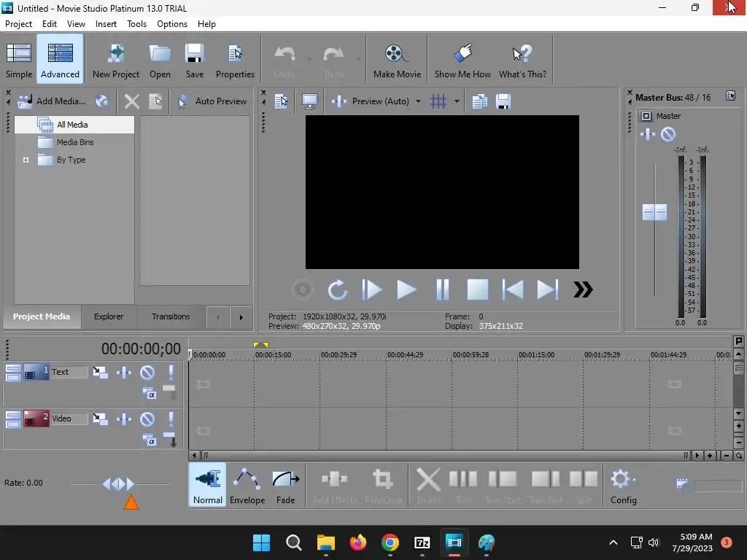Remove selected media with X icon

[x=131, y=101]
